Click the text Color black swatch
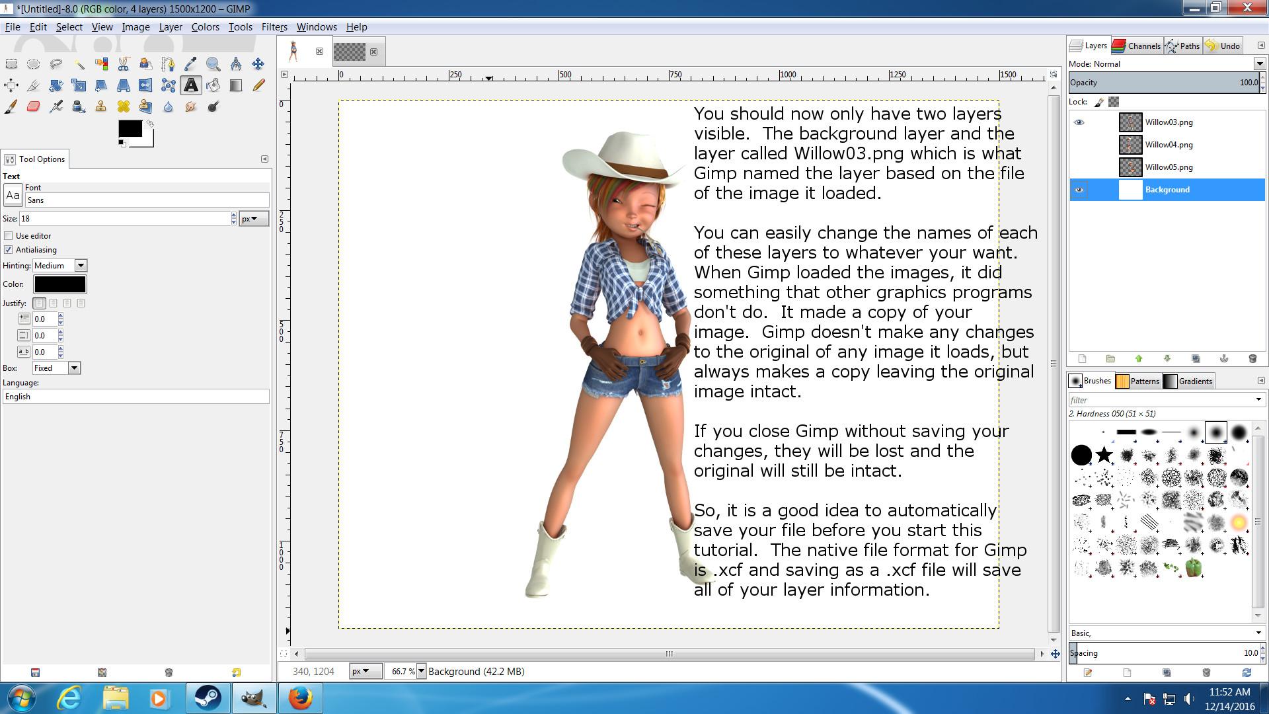Screen dimensions: 1269x714 point(59,284)
